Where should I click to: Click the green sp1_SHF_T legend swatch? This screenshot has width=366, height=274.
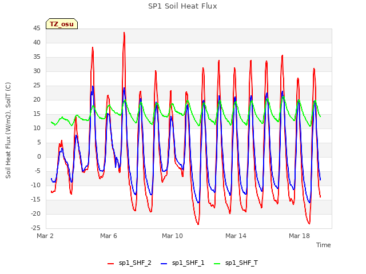point(217,264)
